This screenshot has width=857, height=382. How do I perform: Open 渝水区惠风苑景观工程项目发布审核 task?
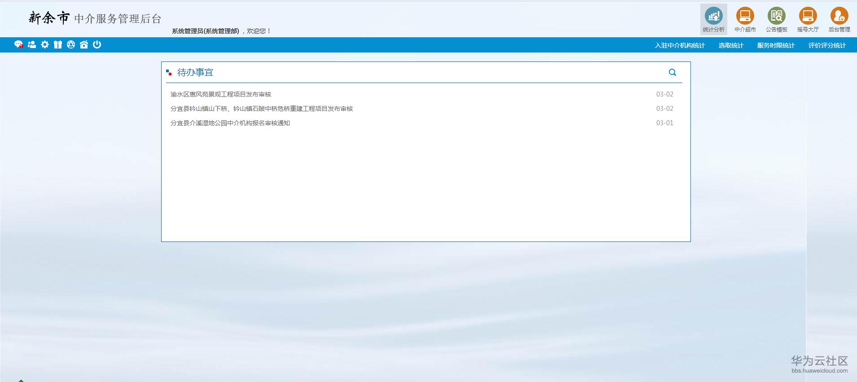221,94
